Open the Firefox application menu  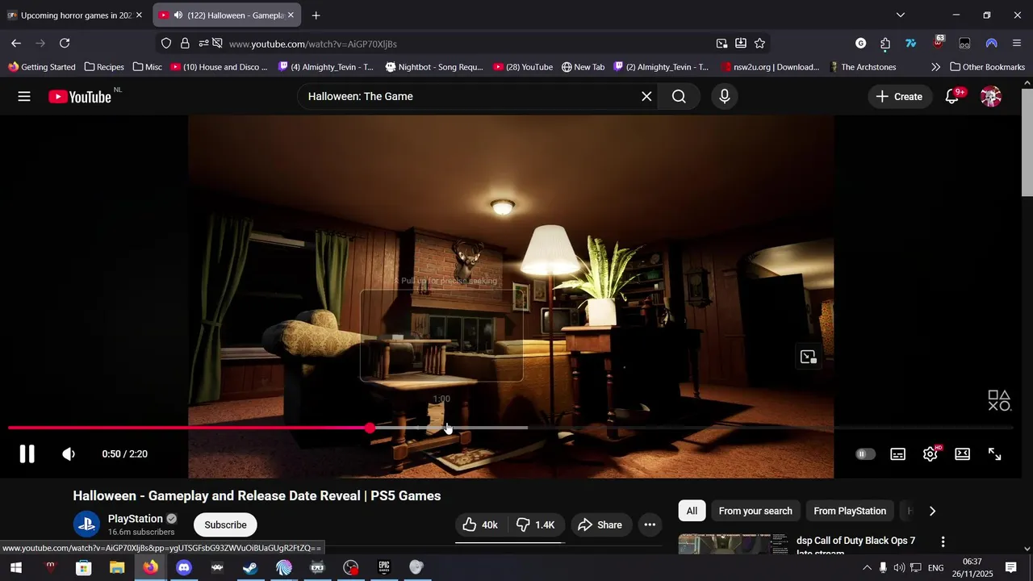[x=1017, y=44]
